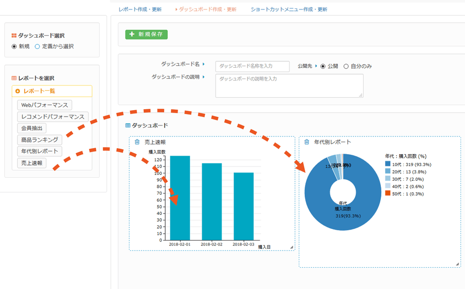Click the レポート一覧 circle arrow icon

tap(18, 91)
